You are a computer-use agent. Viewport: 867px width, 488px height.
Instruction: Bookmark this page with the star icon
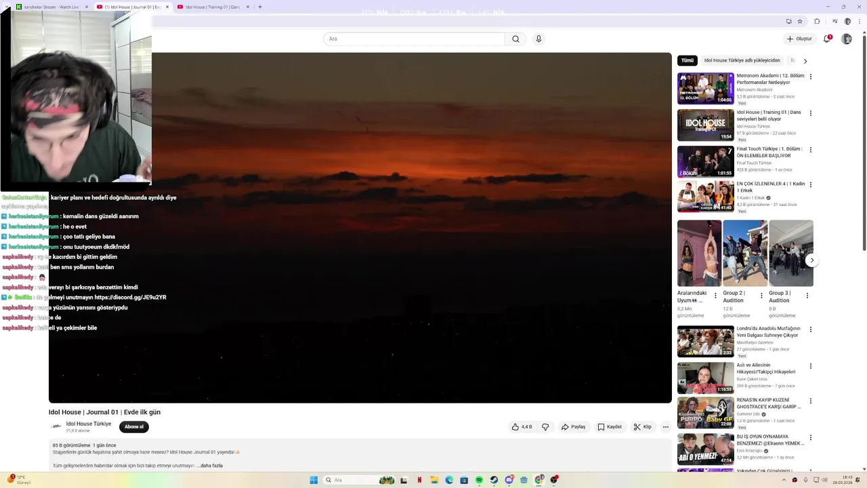click(x=799, y=22)
